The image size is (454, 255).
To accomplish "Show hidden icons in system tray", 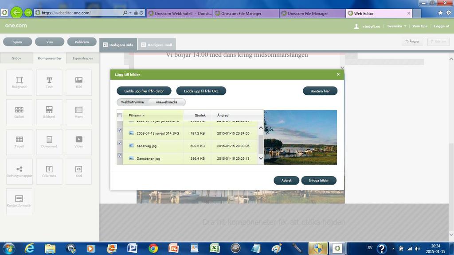I will click(x=393, y=249).
